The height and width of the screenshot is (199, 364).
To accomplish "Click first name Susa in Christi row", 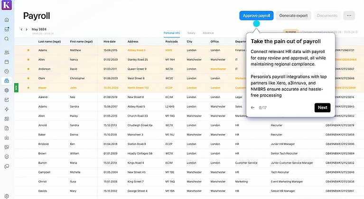I will pos(73,181).
